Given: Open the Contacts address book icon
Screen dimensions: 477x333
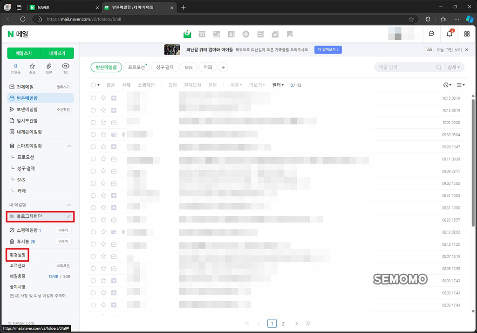Looking at the screenshot, I should (231, 34).
